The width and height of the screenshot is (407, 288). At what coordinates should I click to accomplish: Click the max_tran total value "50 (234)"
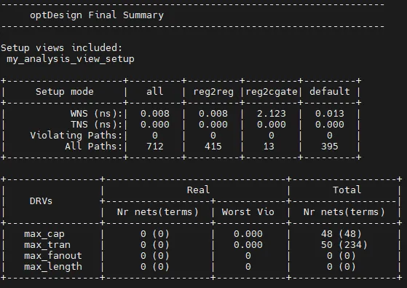[x=344, y=245]
